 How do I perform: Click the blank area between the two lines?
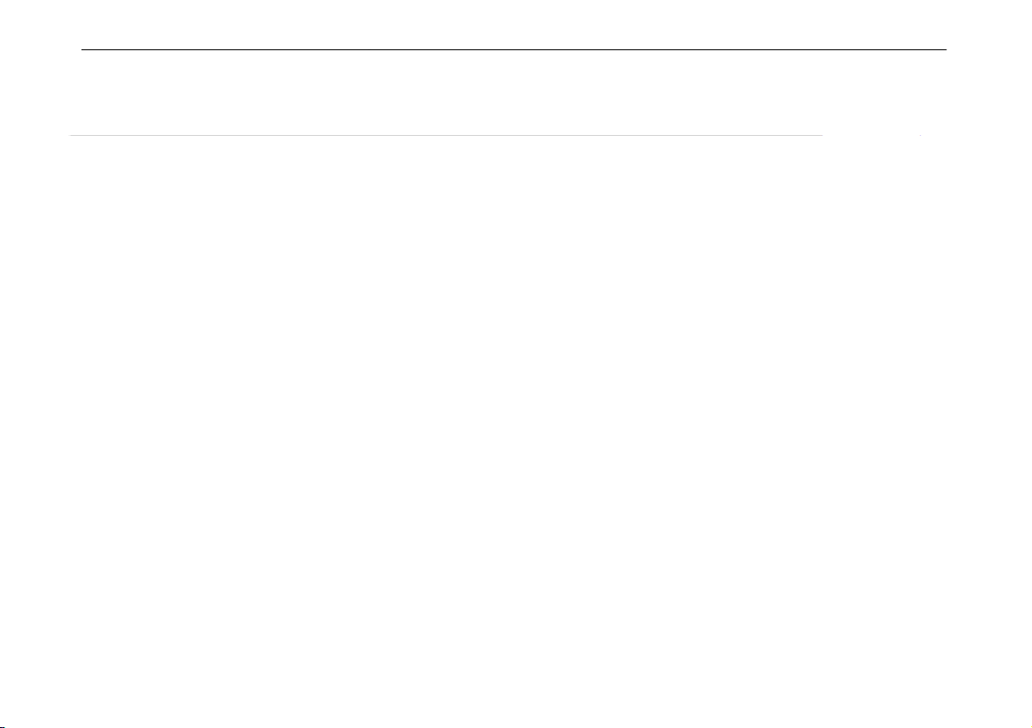513,93
